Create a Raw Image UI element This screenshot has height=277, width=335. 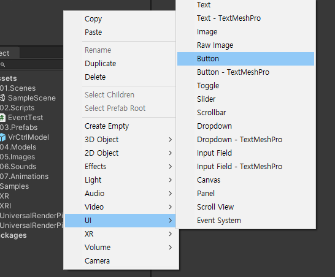point(245,45)
